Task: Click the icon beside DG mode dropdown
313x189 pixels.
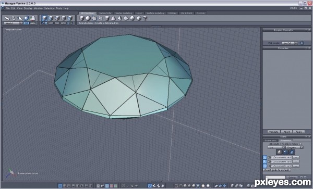Action: coord(302,43)
